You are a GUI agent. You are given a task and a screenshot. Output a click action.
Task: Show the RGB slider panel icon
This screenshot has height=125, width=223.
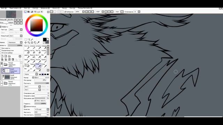point(29,12)
